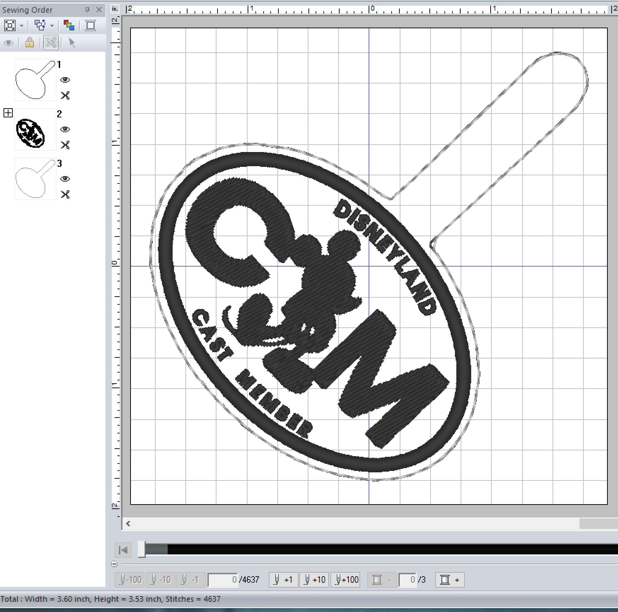Collapse the stitch simulator controls
The width and height of the screenshot is (618, 612).
(114, 564)
